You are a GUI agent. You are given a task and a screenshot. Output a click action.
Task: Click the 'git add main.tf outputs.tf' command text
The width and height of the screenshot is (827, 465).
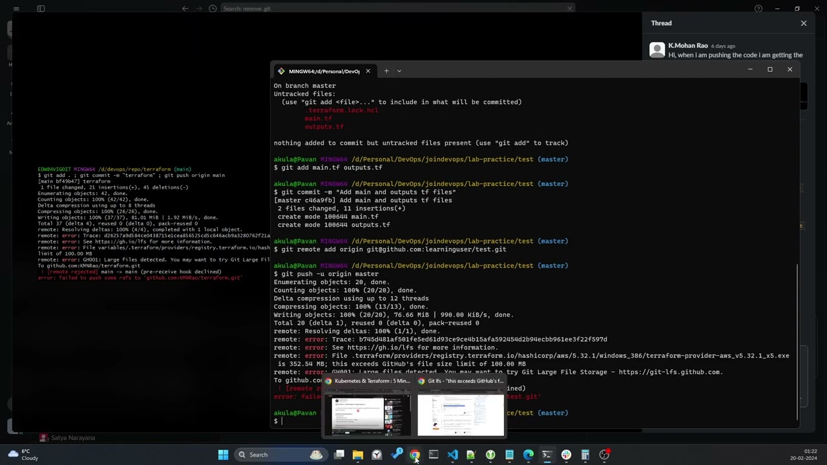(x=331, y=167)
